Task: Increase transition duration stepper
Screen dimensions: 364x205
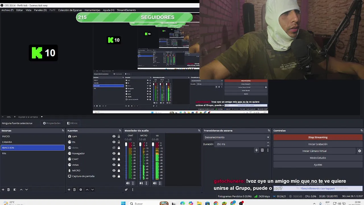Action: pyautogui.click(x=268, y=143)
